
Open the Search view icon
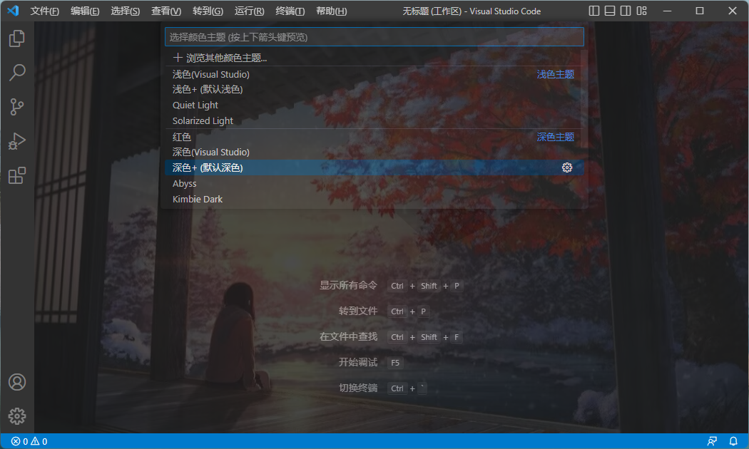[x=16, y=73]
